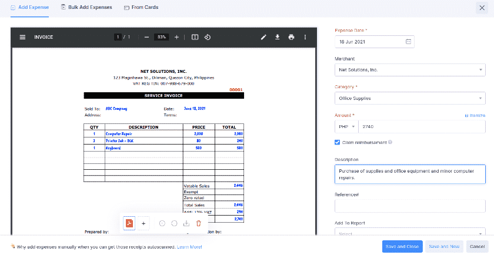Download the attached receipt file
Image resolution: width=494 pixels, height=255 pixels.
186,223
